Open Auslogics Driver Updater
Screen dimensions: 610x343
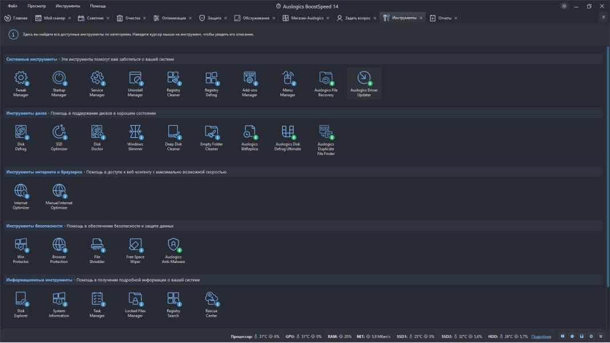click(364, 83)
